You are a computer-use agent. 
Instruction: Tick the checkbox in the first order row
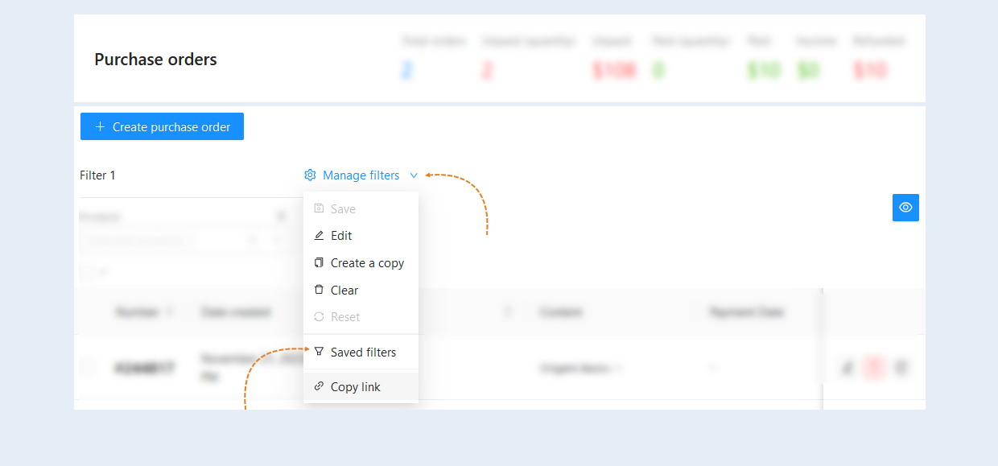click(x=89, y=368)
